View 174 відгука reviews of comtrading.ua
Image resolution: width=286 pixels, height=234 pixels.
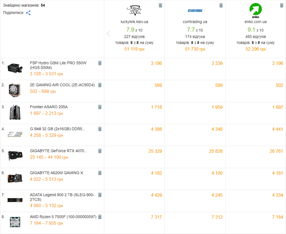(195, 37)
